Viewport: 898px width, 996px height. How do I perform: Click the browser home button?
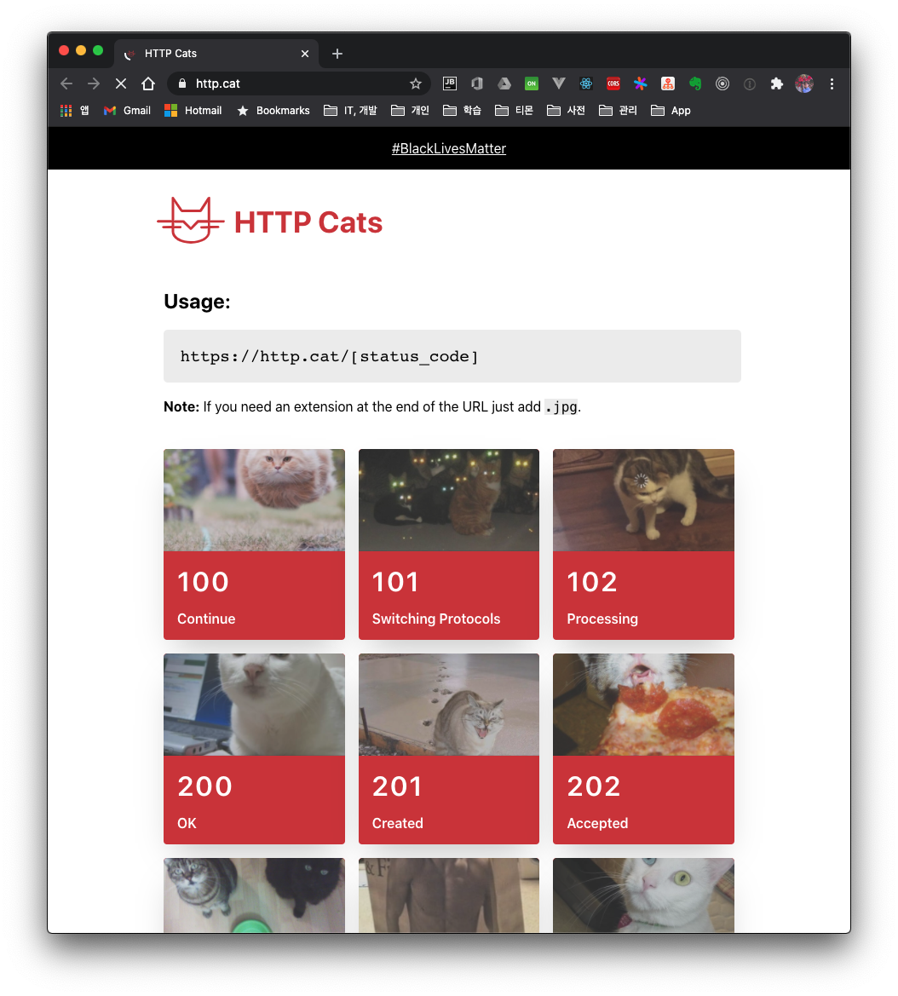(148, 83)
